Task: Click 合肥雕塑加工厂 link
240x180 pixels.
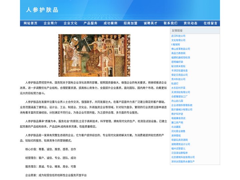Action: (179, 96)
